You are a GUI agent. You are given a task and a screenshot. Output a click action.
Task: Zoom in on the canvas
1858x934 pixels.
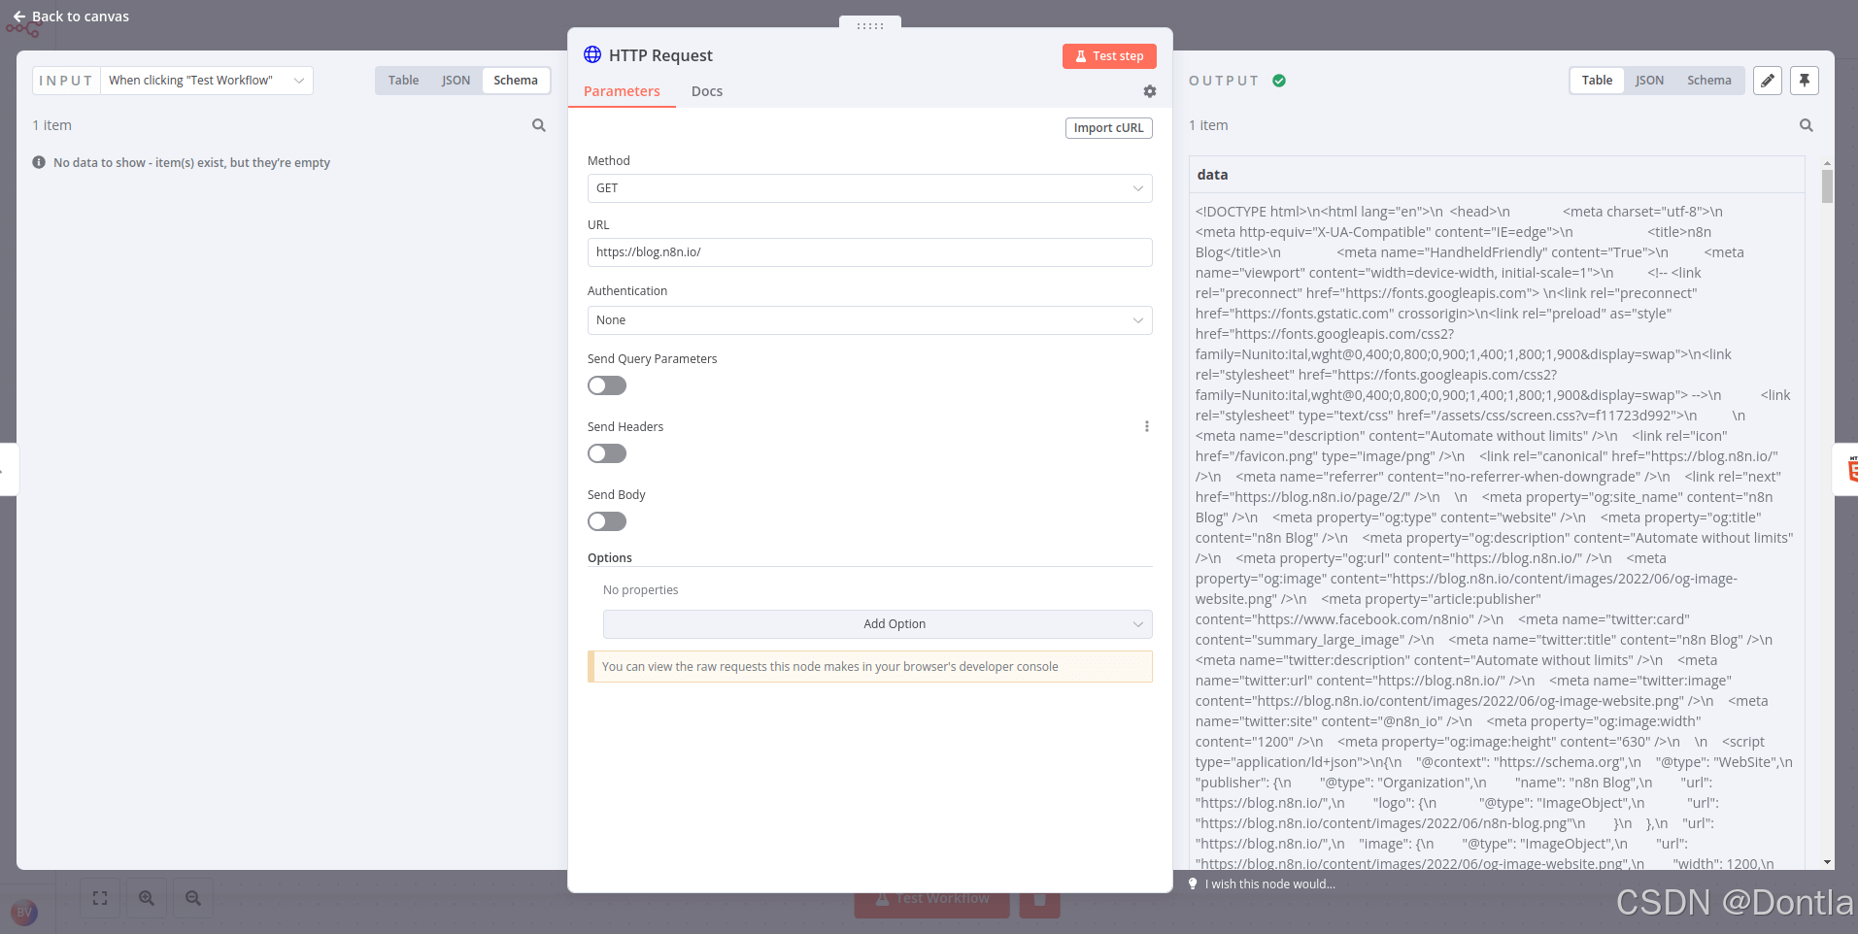coord(147,898)
